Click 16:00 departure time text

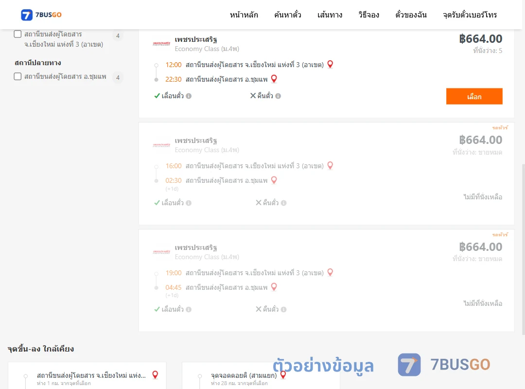pos(174,166)
